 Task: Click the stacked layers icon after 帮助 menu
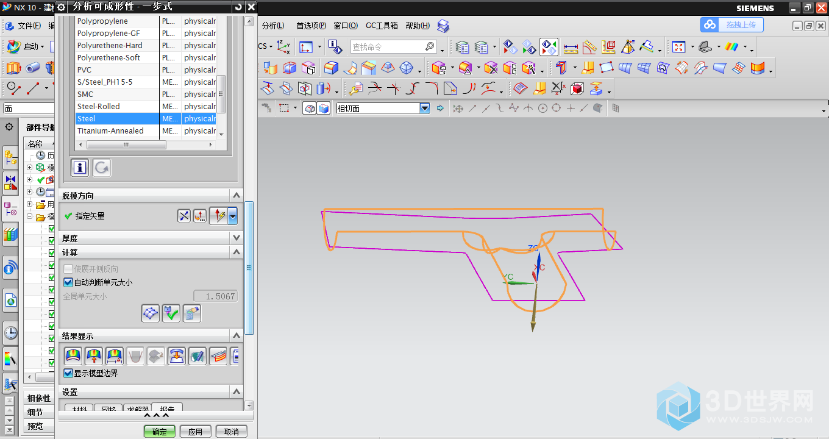click(x=443, y=26)
